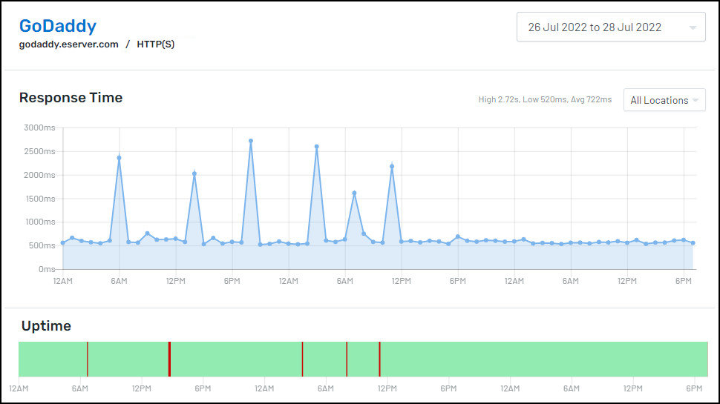This screenshot has width=720, height=404.
Task: Click the 3000ms y-axis label
Action: (39, 128)
